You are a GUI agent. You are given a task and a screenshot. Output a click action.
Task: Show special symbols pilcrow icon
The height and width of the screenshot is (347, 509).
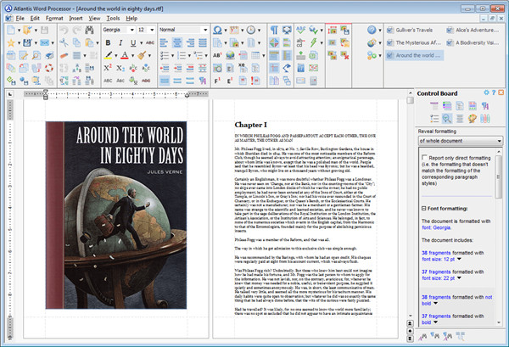tap(274, 31)
